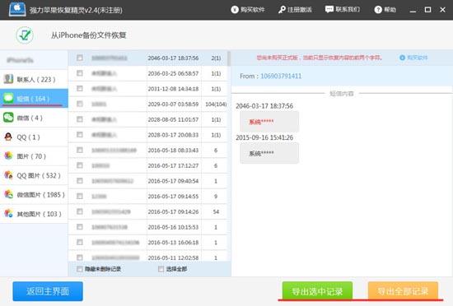Click the message list scrollbar thumb
This screenshot has height=306, width=453.
(x=229, y=58)
